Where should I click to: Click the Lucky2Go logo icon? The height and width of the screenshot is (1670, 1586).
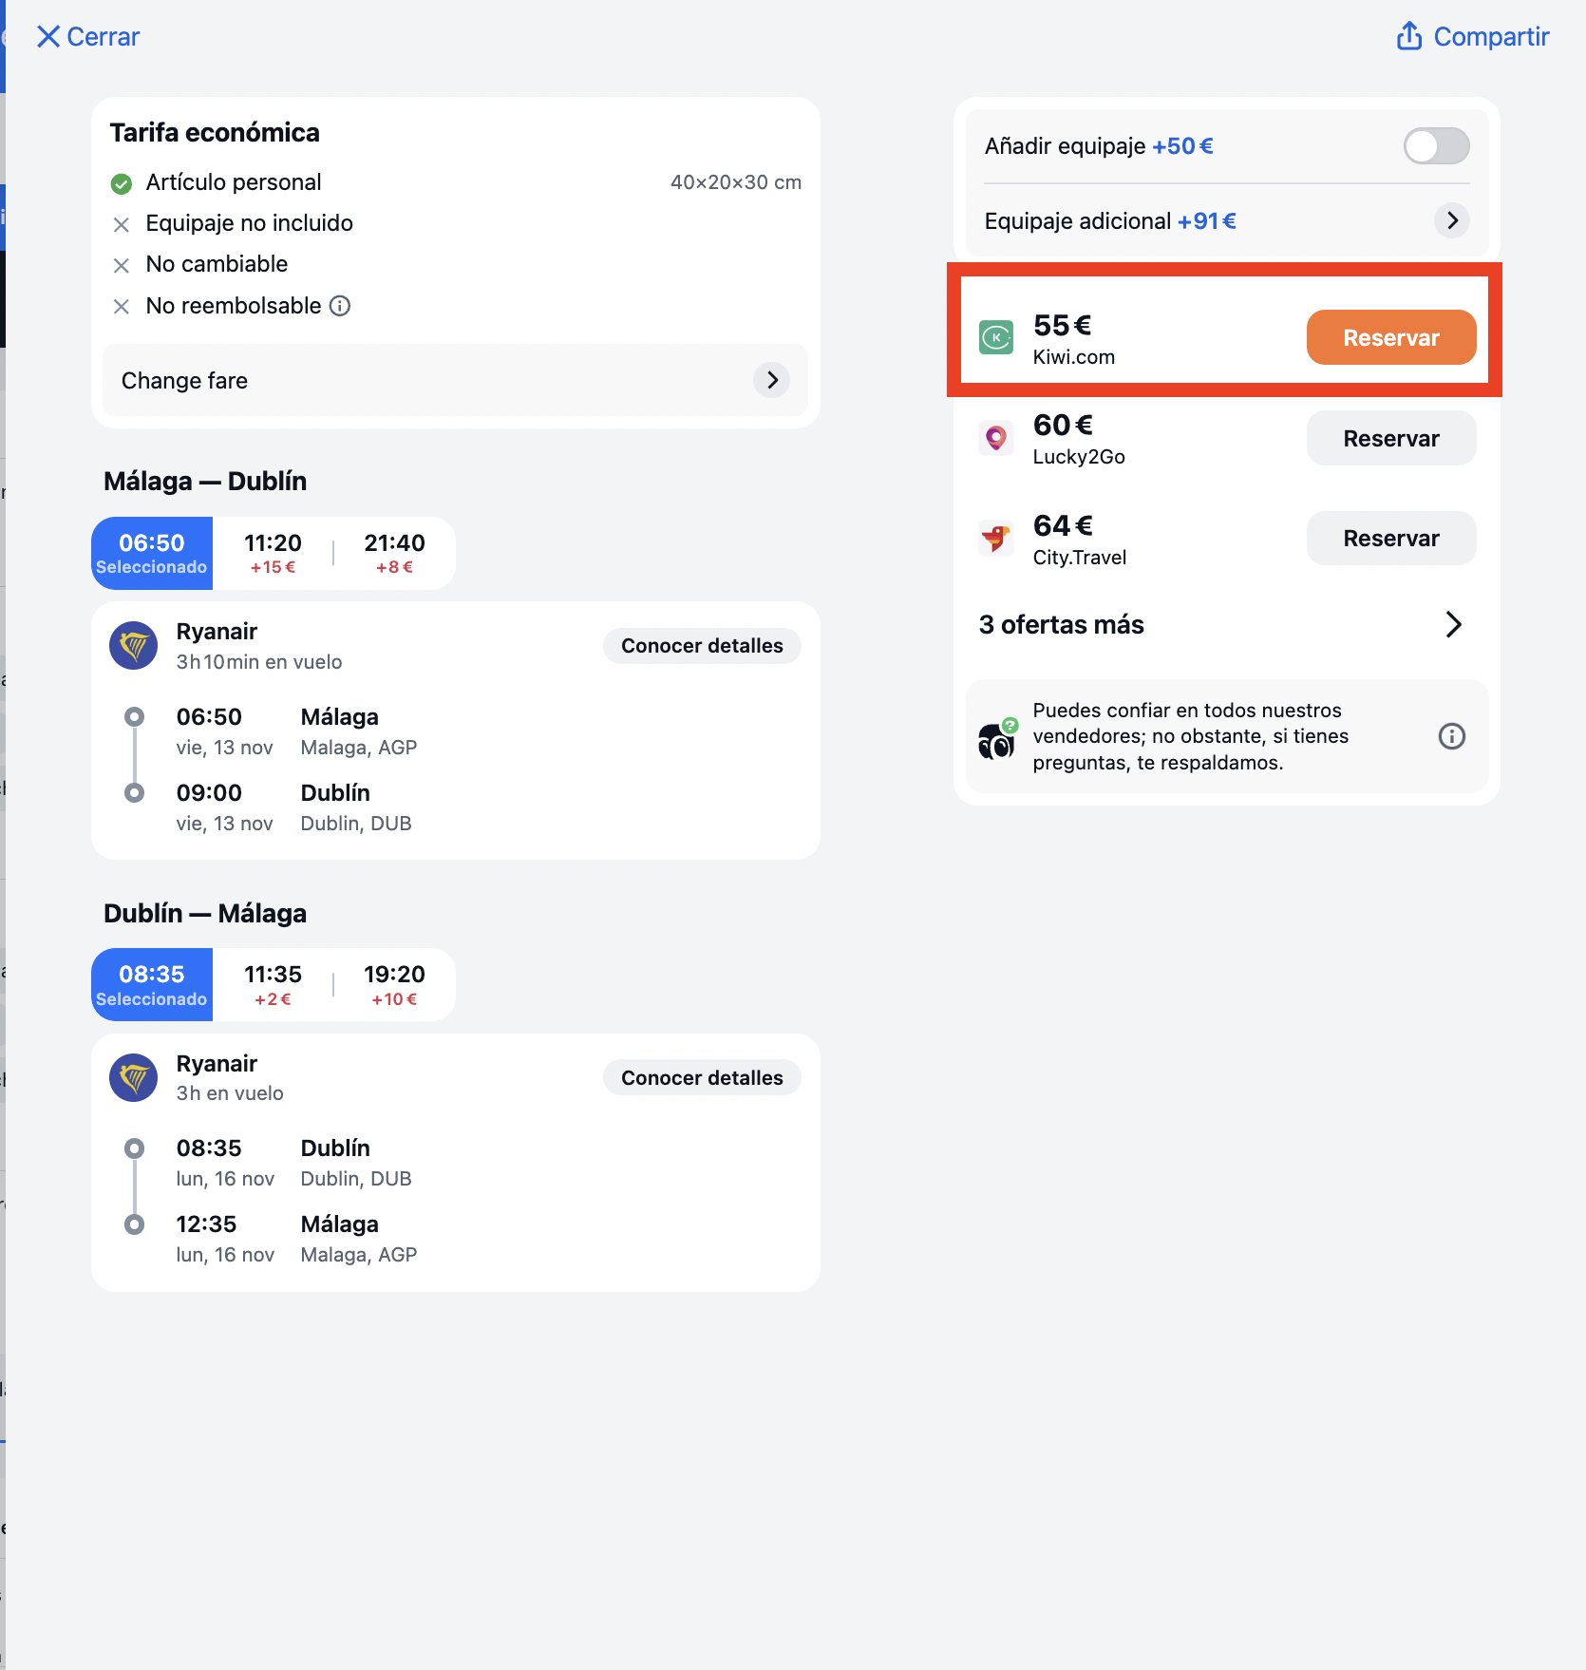click(x=996, y=438)
